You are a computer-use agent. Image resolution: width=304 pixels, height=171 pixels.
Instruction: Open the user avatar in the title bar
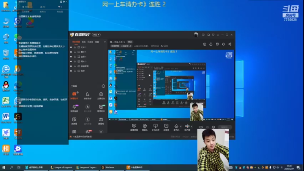196,35
